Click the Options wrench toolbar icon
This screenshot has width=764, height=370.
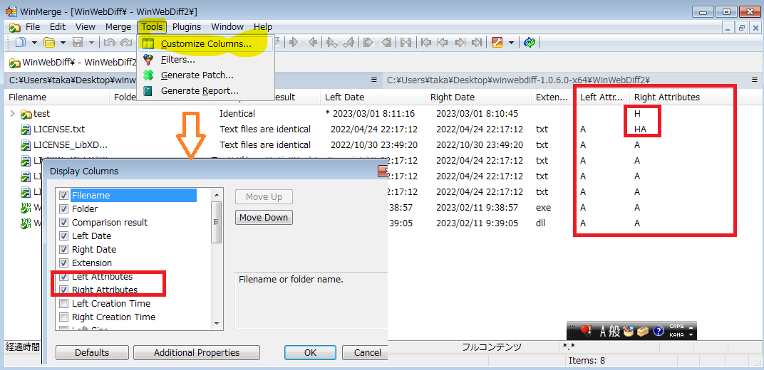(497, 43)
